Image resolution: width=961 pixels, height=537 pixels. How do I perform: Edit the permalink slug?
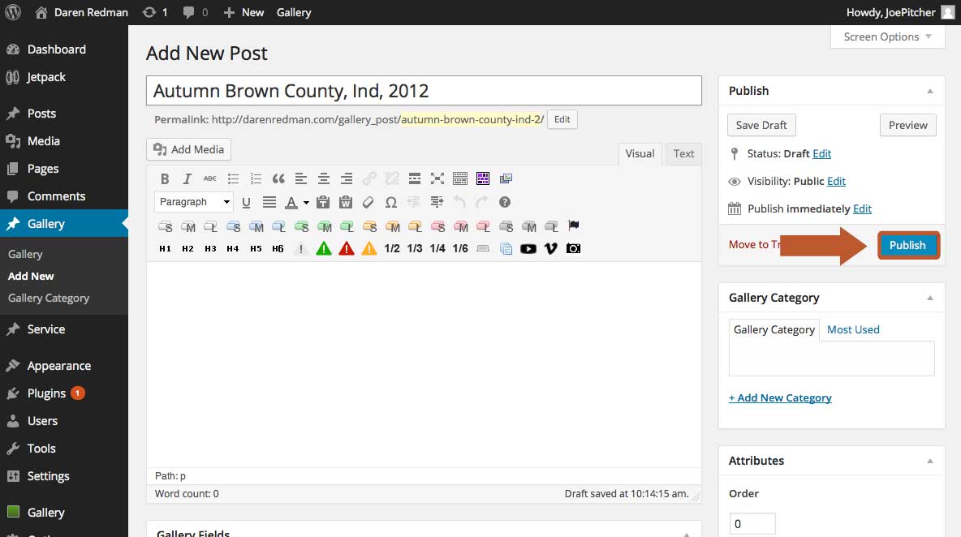562,119
